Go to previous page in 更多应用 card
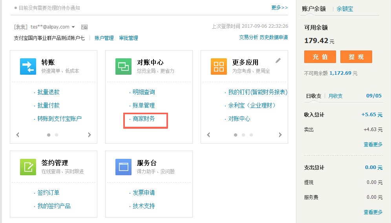Image resolution: width=391 pixels, height=223 pixels. click(x=208, y=135)
